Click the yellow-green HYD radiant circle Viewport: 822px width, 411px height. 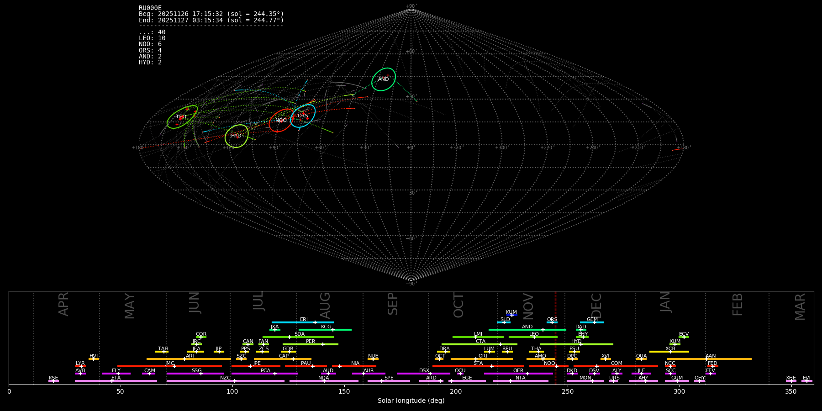pos(236,136)
